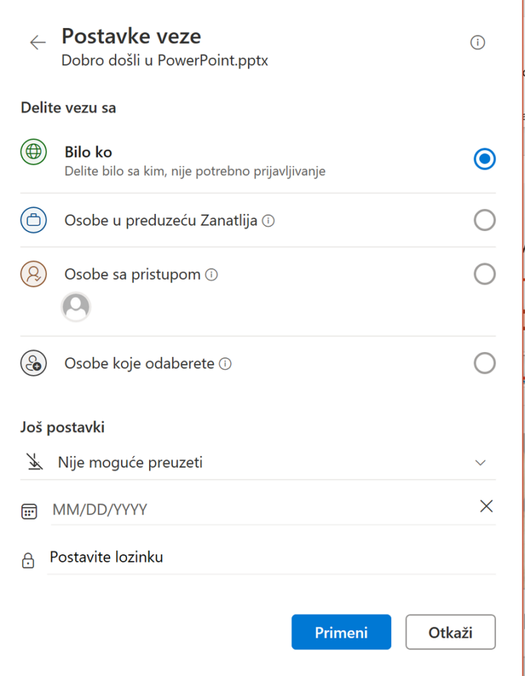Click the Otkaži button

click(x=450, y=632)
